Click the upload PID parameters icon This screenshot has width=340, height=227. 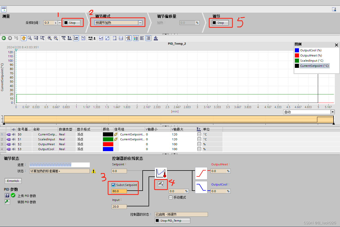pyautogui.click(x=7, y=196)
